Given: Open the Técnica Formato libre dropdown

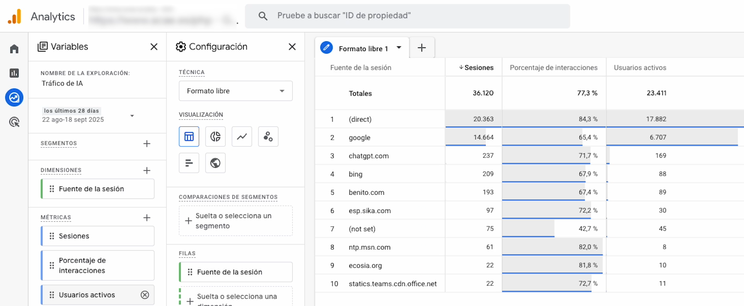Looking at the screenshot, I should [236, 91].
